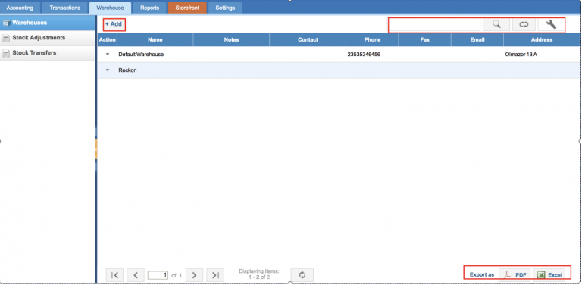Open Stock Transfers in the sidebar
Viewport: 582px width, 285px height.
tap(48, 53)
